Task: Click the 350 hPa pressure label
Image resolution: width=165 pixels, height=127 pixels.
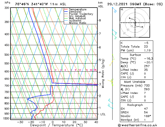Action: click(7, 22)
